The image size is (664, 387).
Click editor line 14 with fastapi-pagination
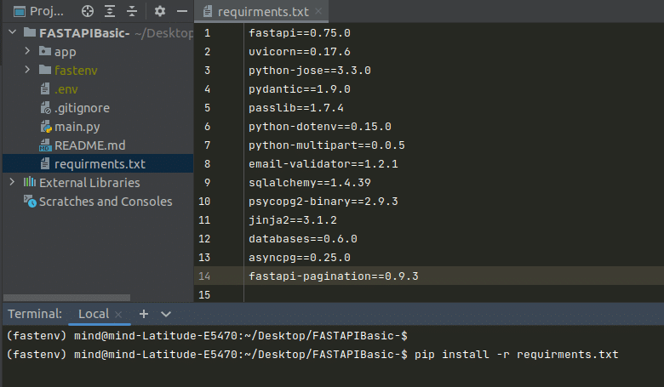[334, 276]
